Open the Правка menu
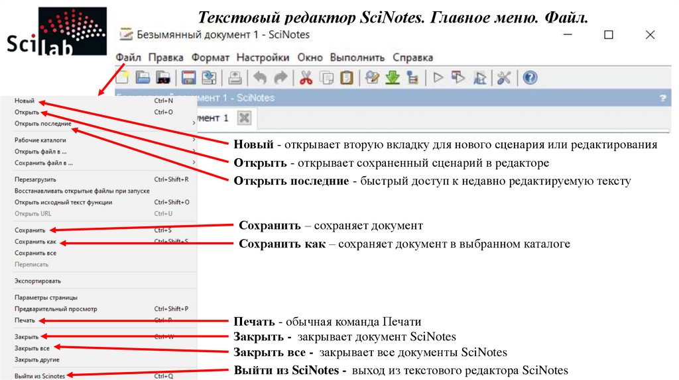The height and width of the screenshot is (380, 679). point(166,58)
